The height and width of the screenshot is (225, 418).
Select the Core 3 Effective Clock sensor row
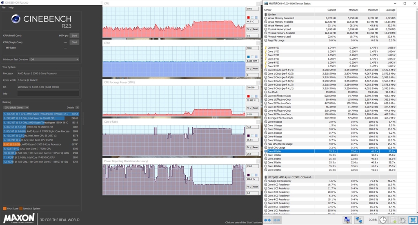(330, 107)
